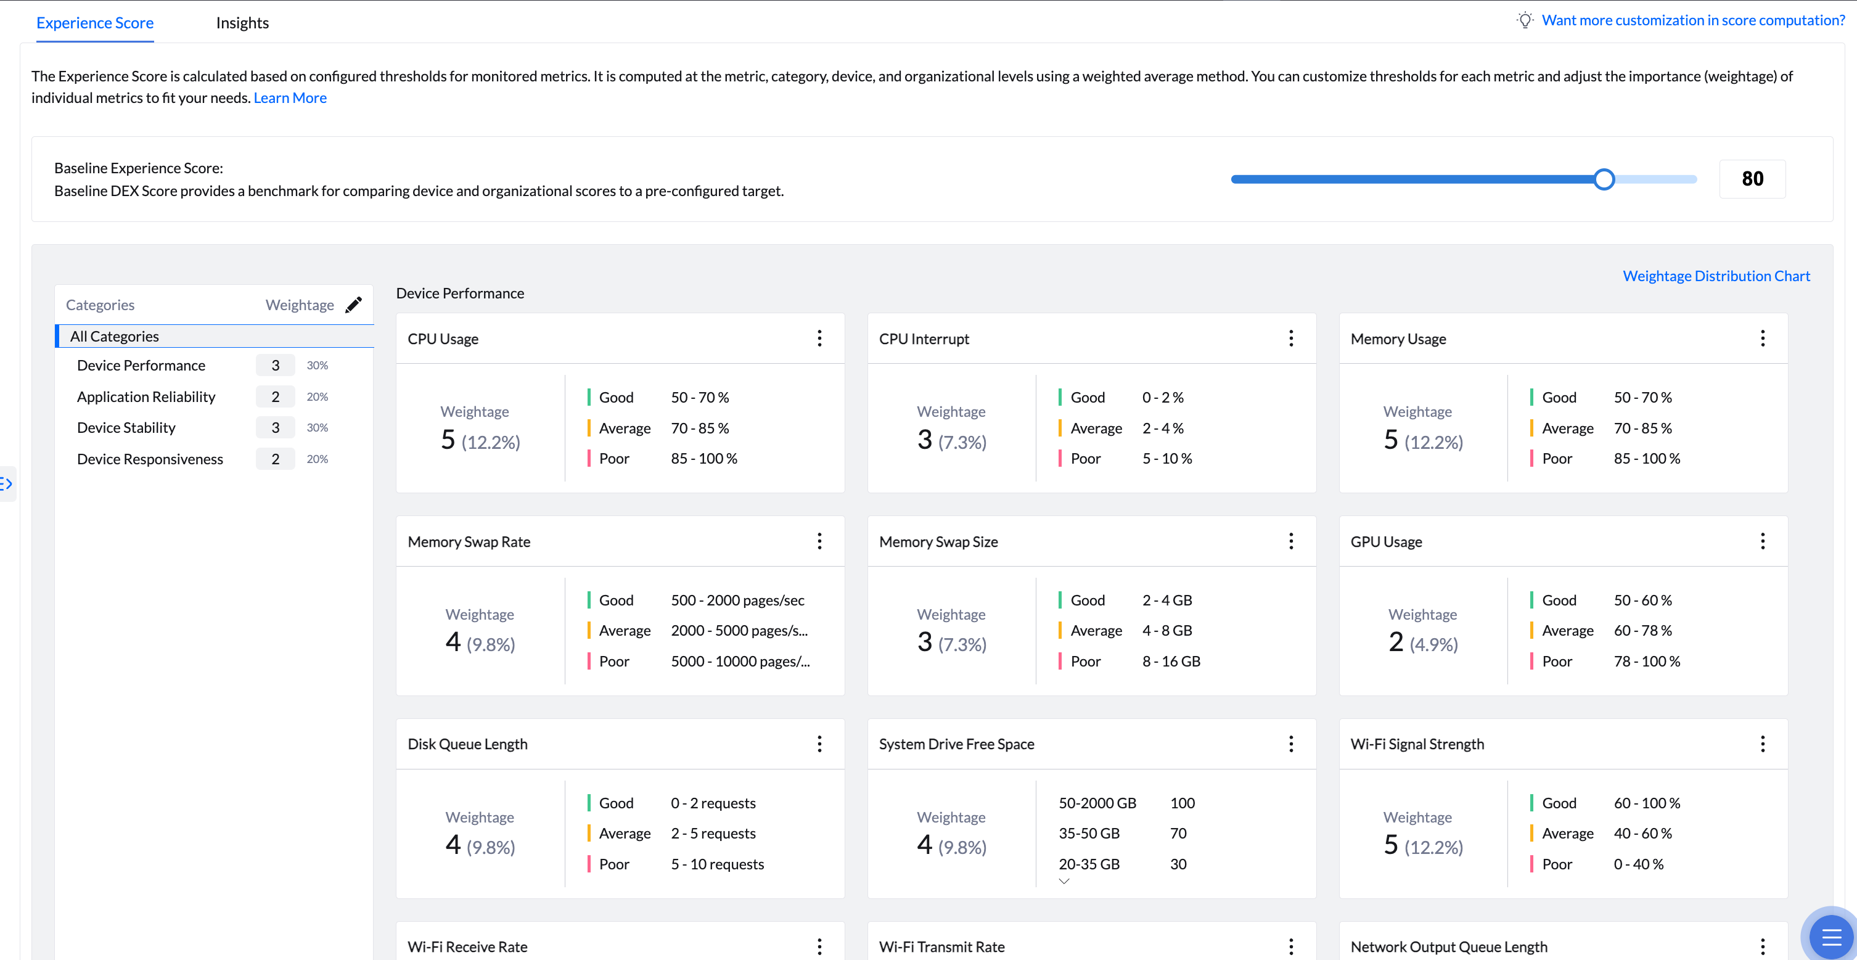Screen dimensions: 1857x960
Task: Open Disk Queue Length options menu
Action: (x=819, y=744)
